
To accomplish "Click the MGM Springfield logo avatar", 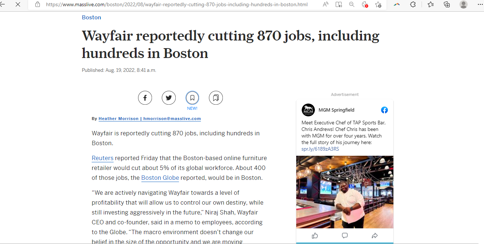I will pyautogui.click(x=308, y=110).
